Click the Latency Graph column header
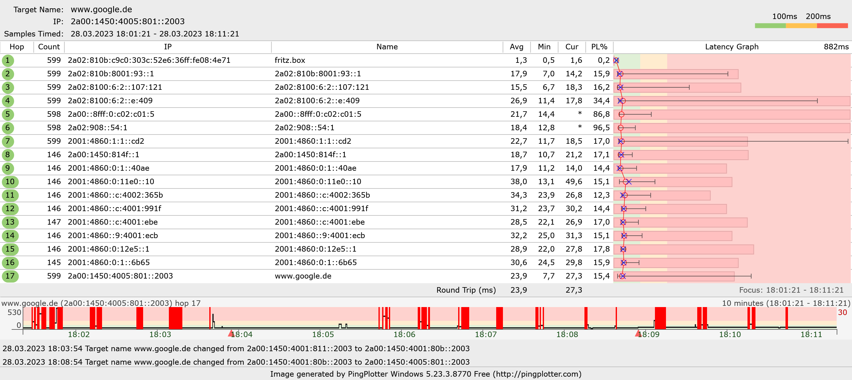The height and width of the screenshot is (380, 852). point(731,47)
